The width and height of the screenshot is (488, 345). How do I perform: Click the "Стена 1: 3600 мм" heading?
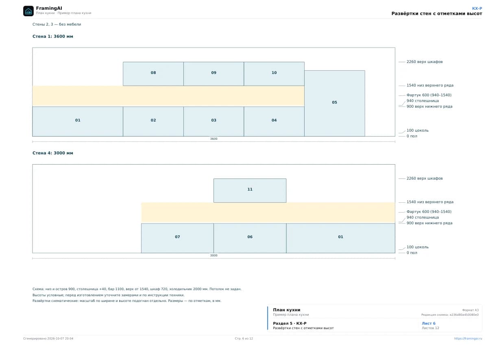(x=53, y=37)
